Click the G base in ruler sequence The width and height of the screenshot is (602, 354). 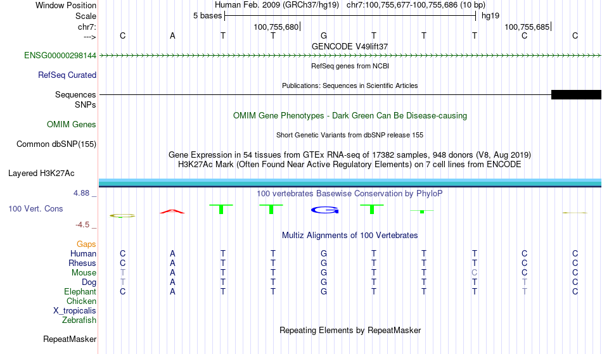point(324,35)
